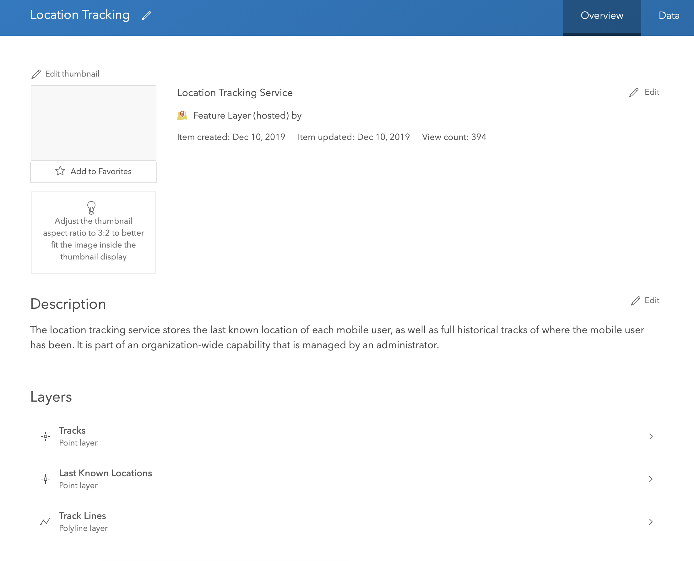The width and height of the screenshot is (694, 561).
Task: Click the Feature Layer (hosted) icon
Action: (183, 115)
